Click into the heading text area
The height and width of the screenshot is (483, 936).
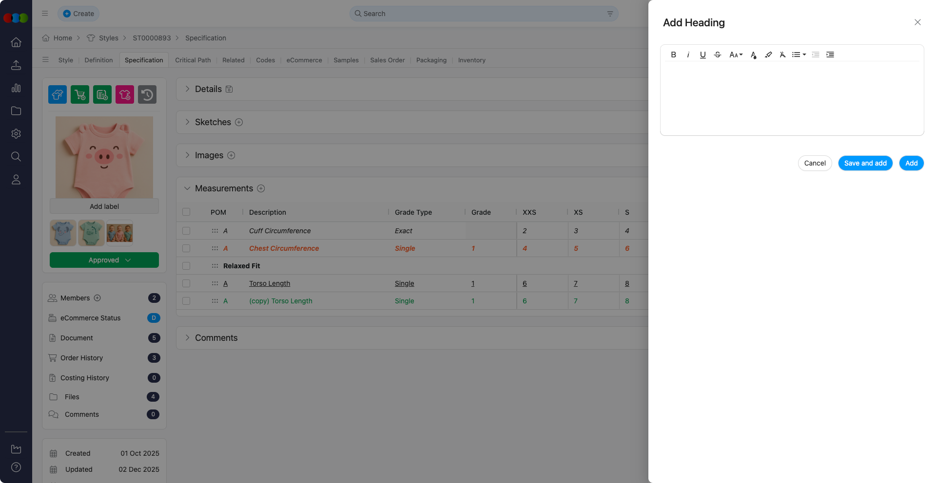792,97
